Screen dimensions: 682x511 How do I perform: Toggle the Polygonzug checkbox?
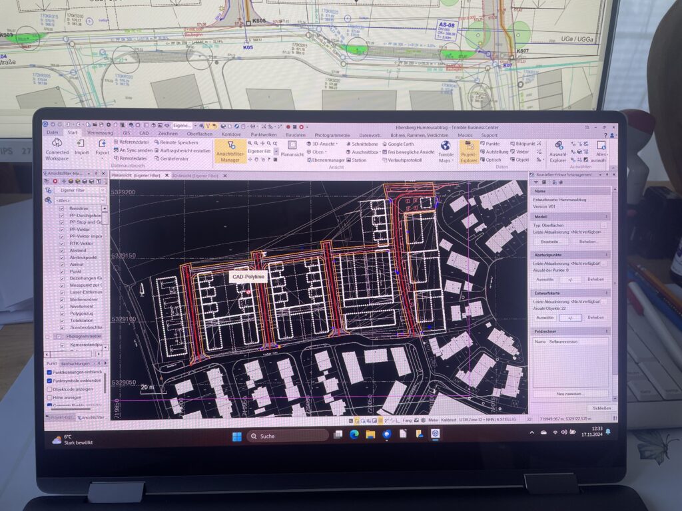point(62,313)
